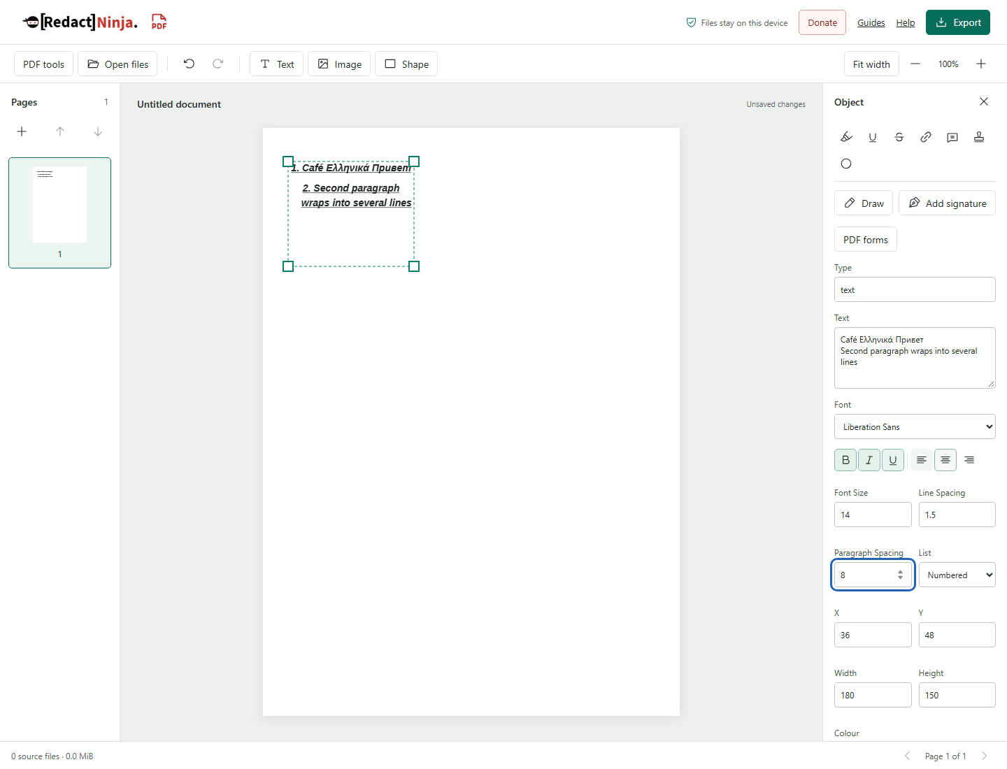Select the Shape insert tool
This screenshot has width=1007, height=769.
point(406,64)
